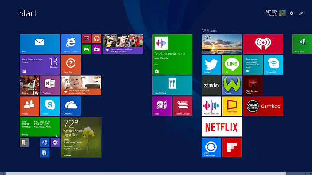The height and width of the screenshot is (175, 312).
Task: Open the Twitter tile
Action: click(x=211, y=65)
